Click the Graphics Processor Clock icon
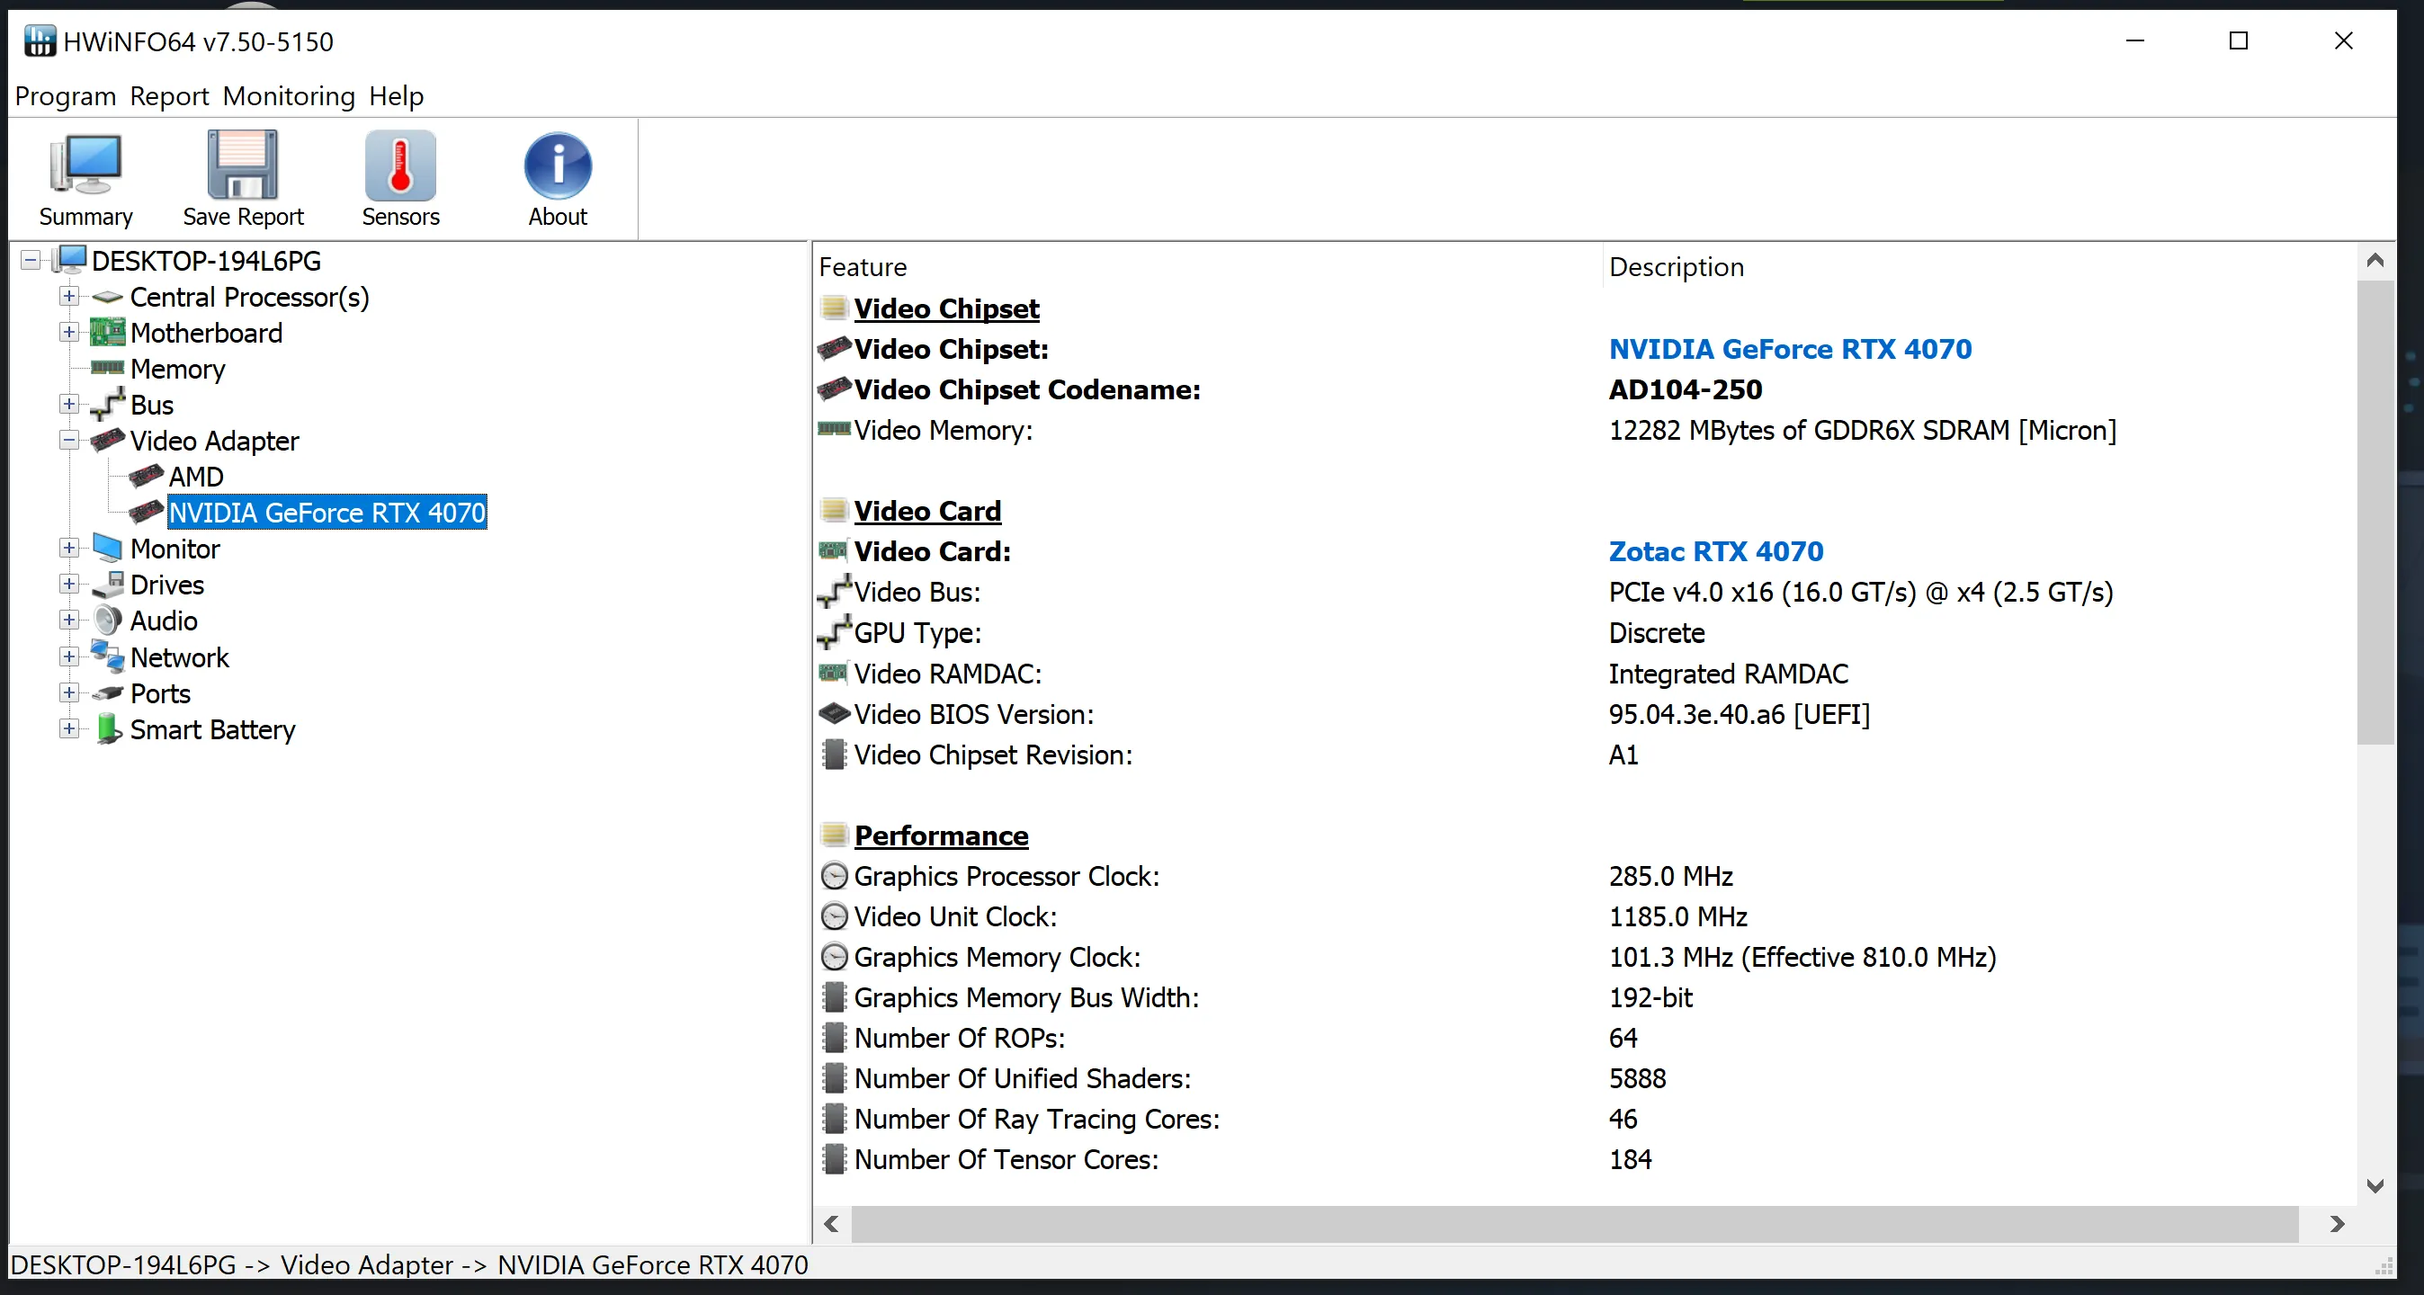Viewport: 2424px width, 1295px height. 834,876
